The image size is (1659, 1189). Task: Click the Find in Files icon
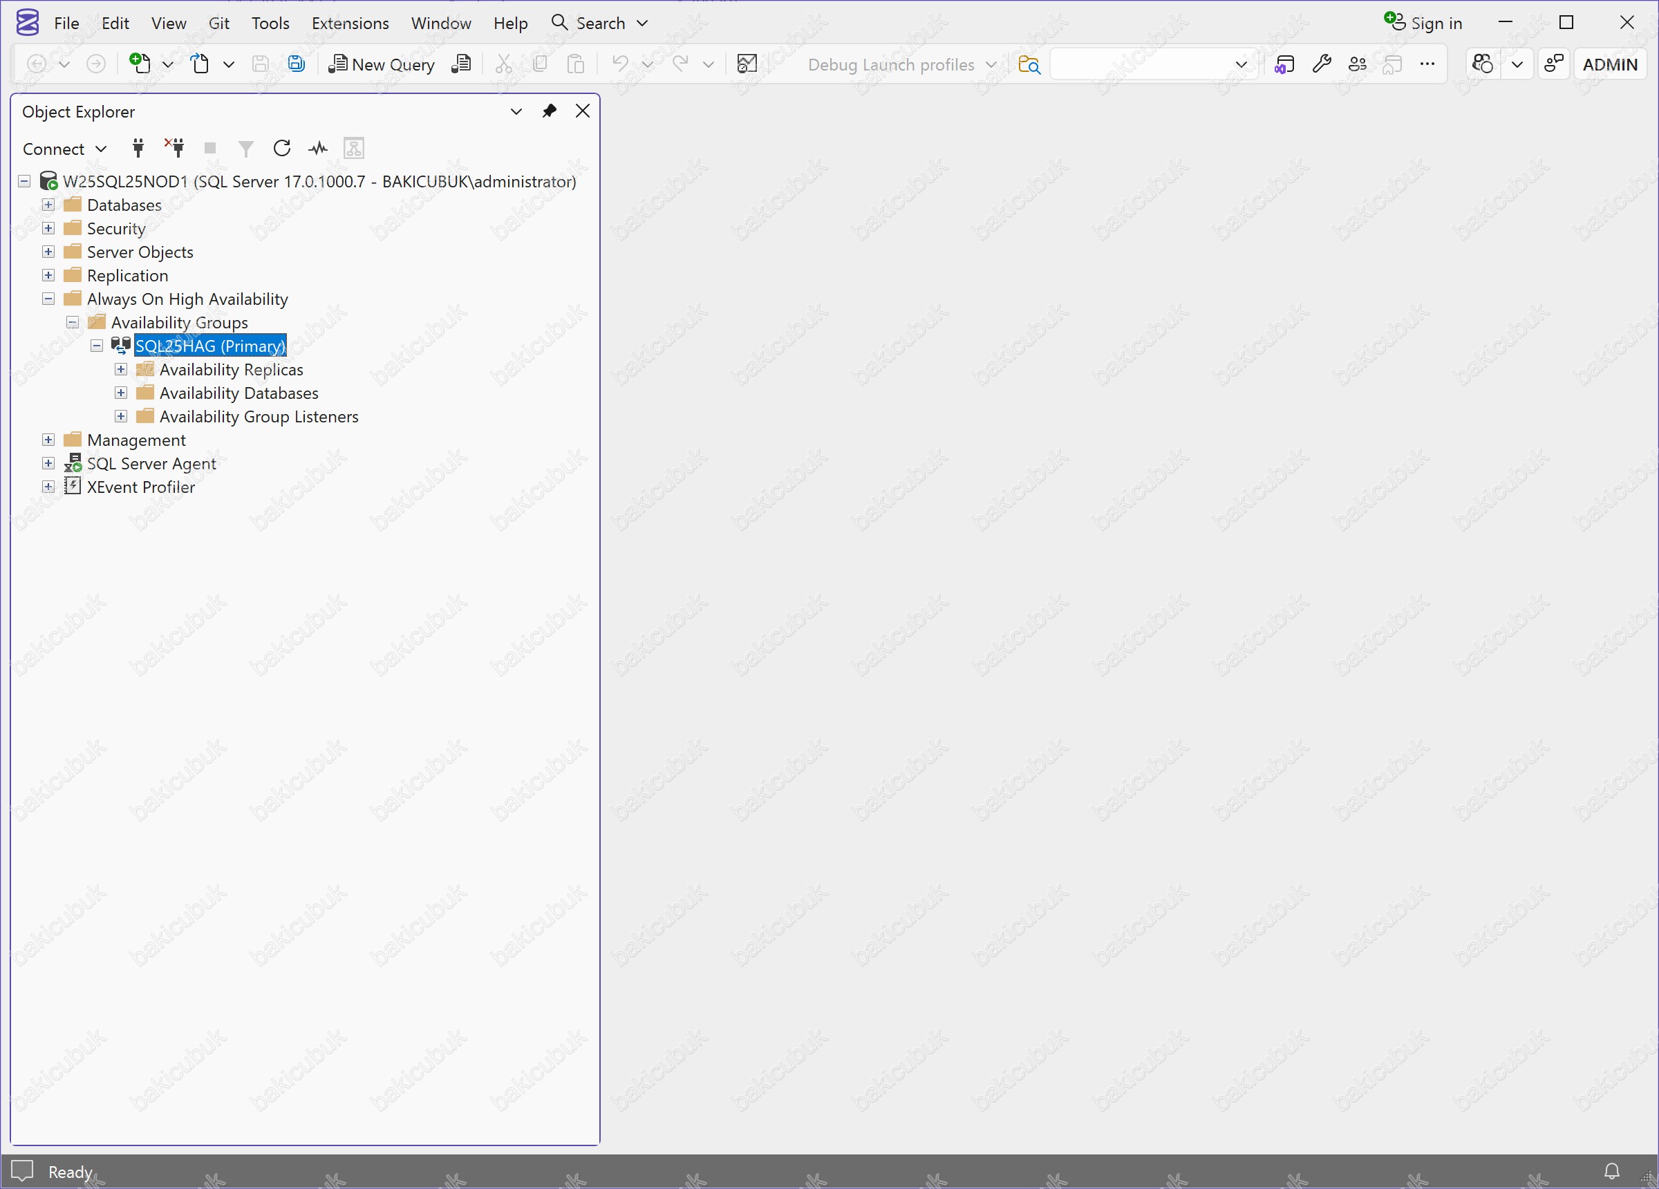pyautogui.click(x=1029, y=64)
